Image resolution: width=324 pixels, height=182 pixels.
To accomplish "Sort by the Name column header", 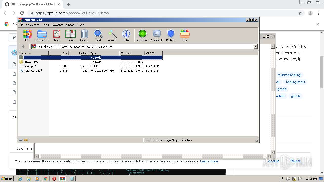I will coord(33,53).
